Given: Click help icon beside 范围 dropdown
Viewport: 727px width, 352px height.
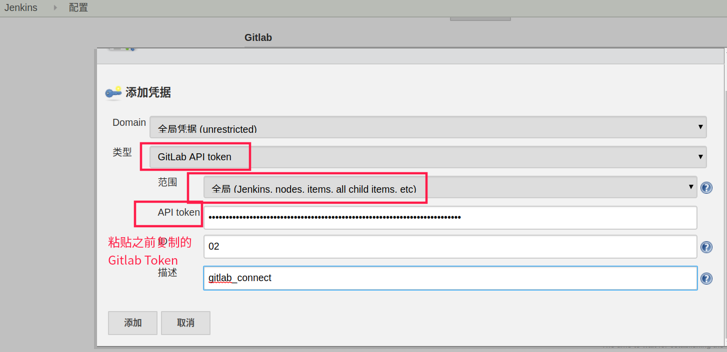Looking at the screenshot, I should tap(706, 188).
